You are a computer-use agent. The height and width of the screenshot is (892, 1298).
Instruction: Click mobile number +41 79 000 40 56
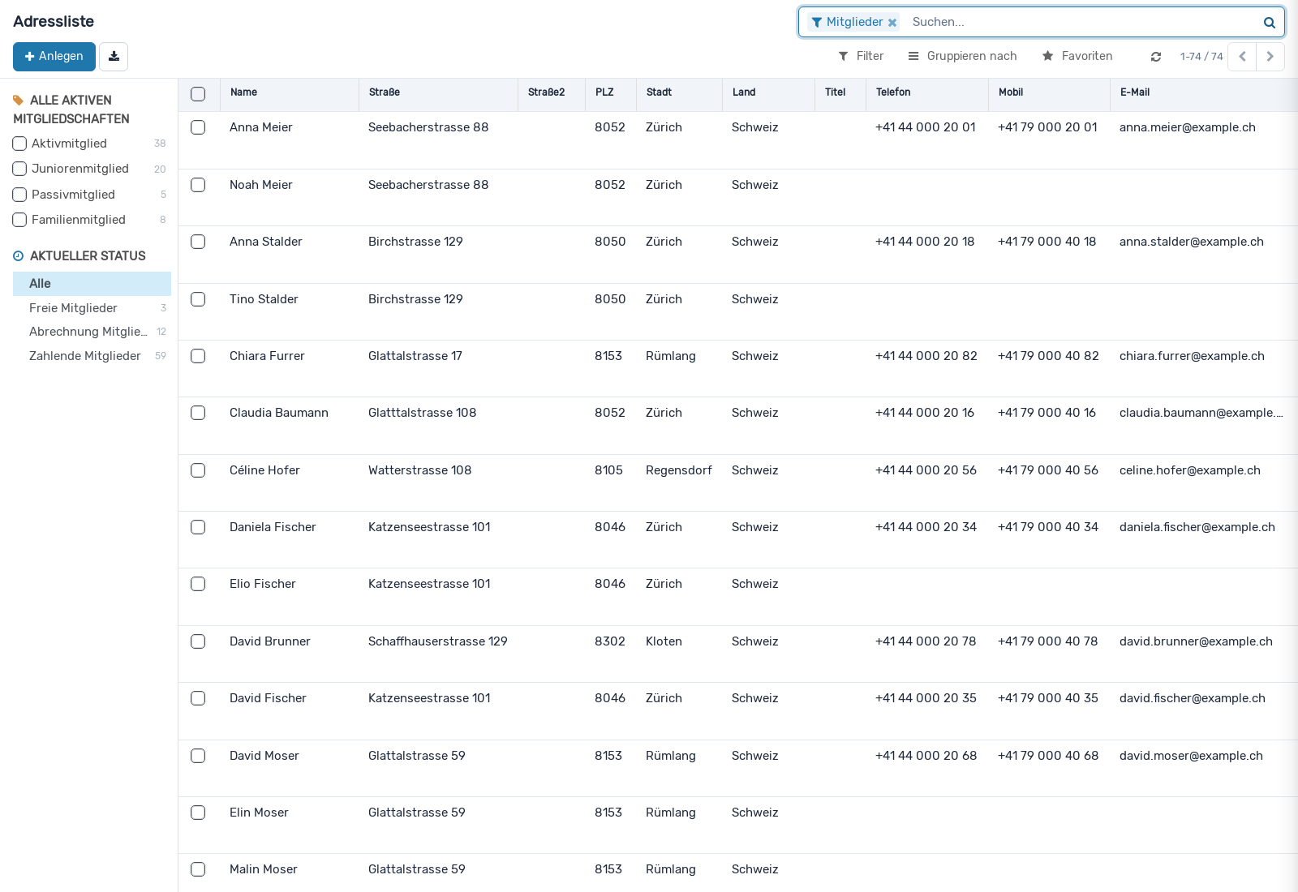[1048, 470]
